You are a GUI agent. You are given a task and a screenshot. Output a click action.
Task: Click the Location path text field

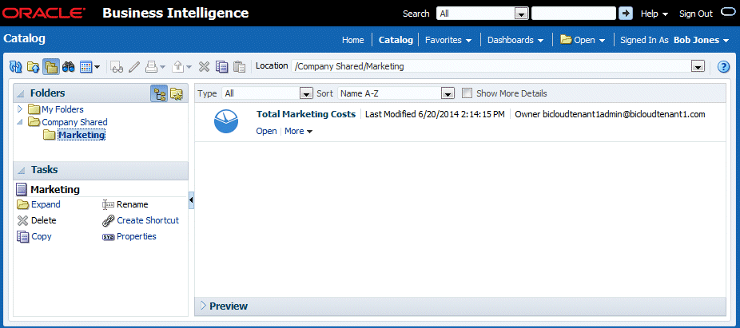coord(491,66)
